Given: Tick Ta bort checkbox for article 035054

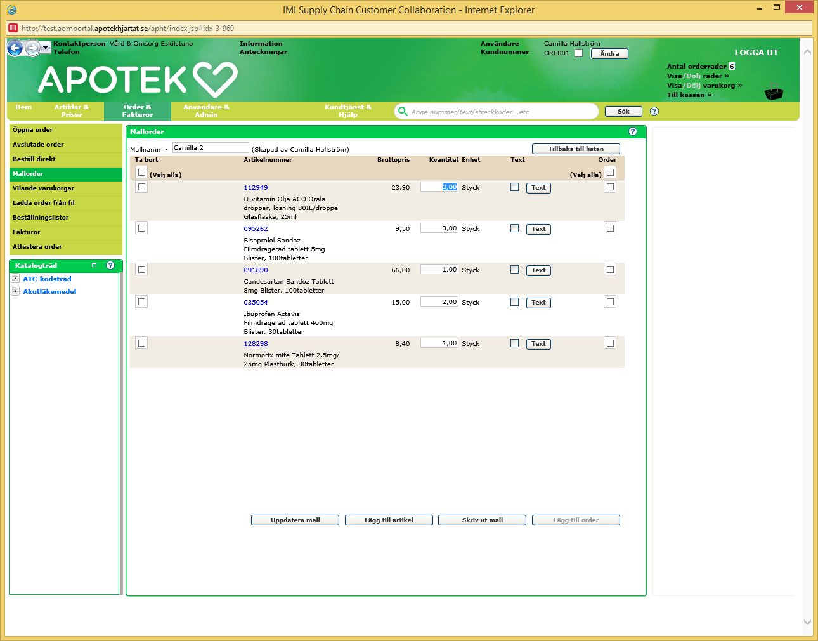Looking at the screenshot, I should tap(141, 301).
